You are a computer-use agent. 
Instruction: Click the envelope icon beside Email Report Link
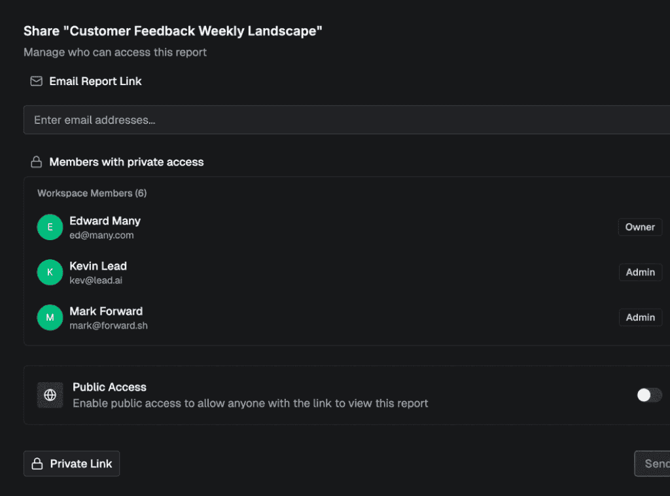tap(37, 81)
